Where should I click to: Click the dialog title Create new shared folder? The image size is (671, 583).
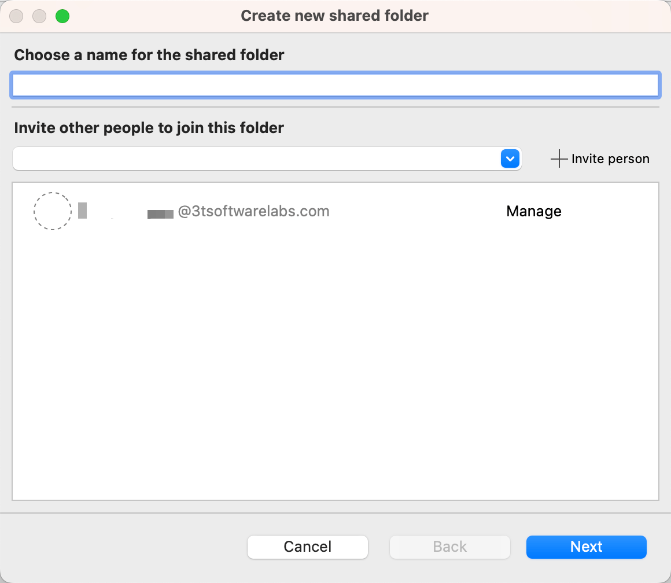334,16
